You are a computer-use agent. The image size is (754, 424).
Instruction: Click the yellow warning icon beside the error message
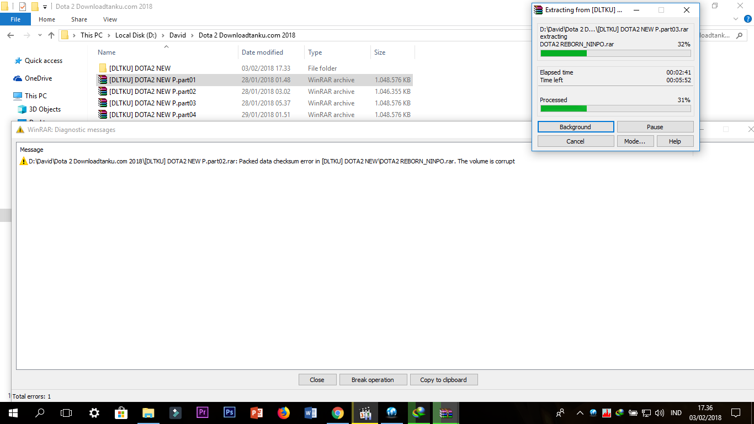[24, 161]
